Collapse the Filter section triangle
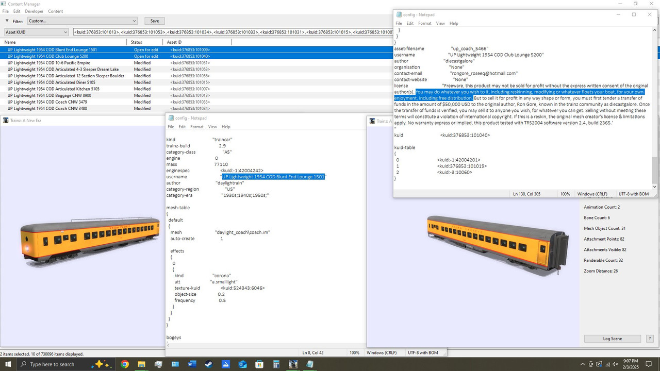Viewport: 660px width, 371px height. pos(7,21)
